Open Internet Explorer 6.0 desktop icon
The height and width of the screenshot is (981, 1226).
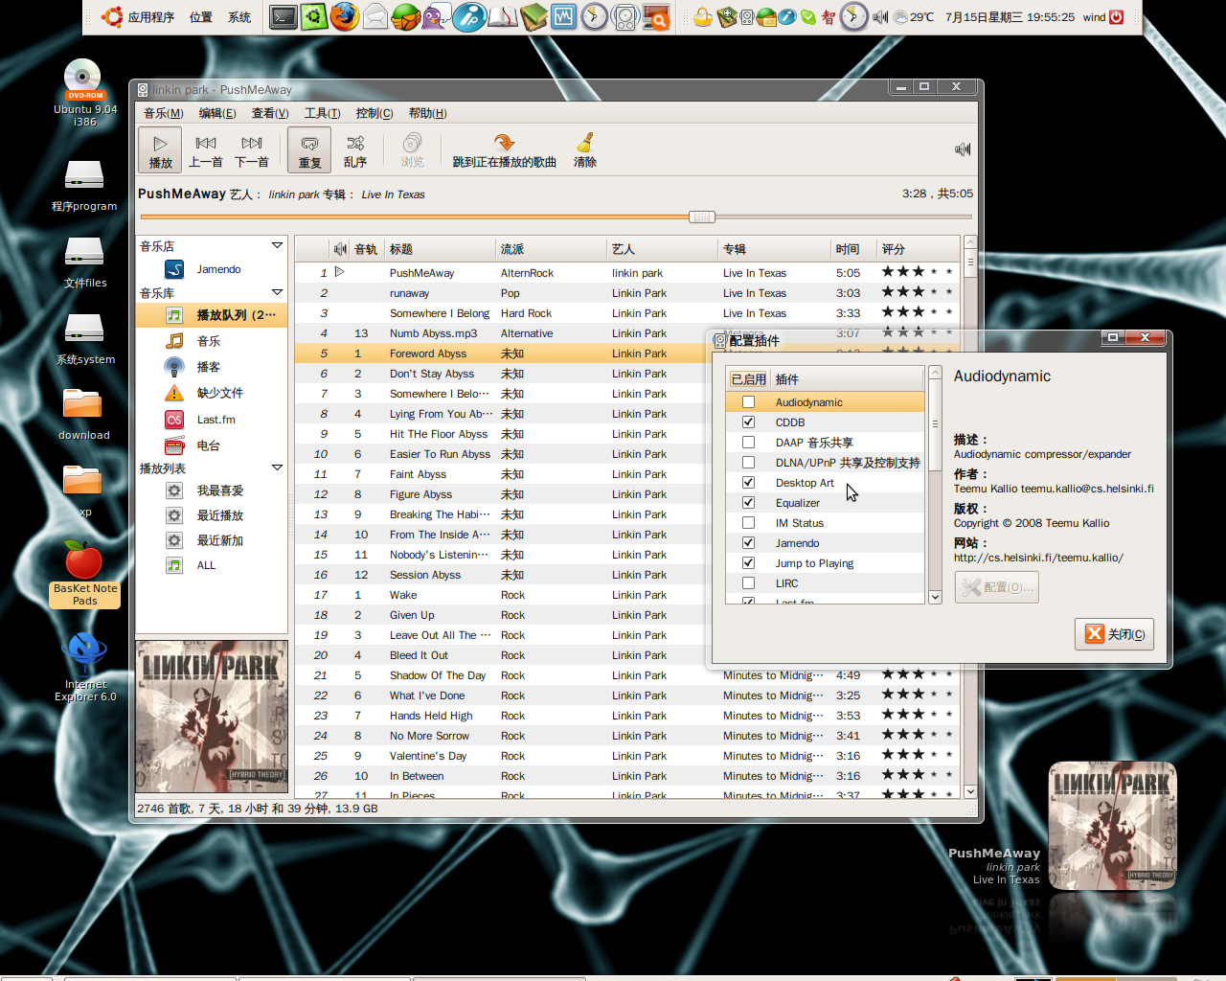[x=85, y=668]
